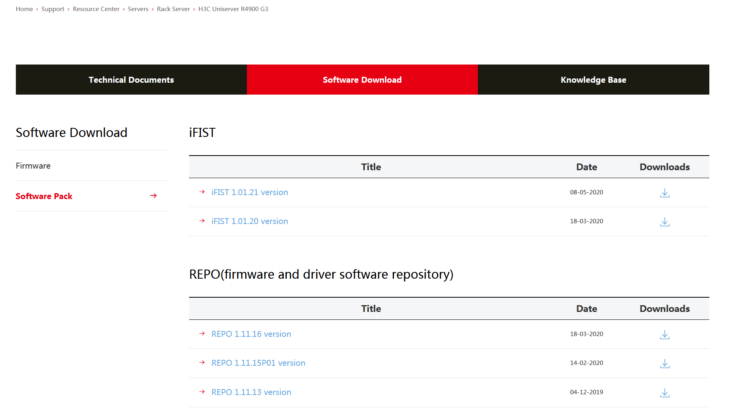Viewport: 745px width, 418px height.
Task: Open Resource Center breadcrumb link
Action: pyautogui.click(x=96, y=9)
